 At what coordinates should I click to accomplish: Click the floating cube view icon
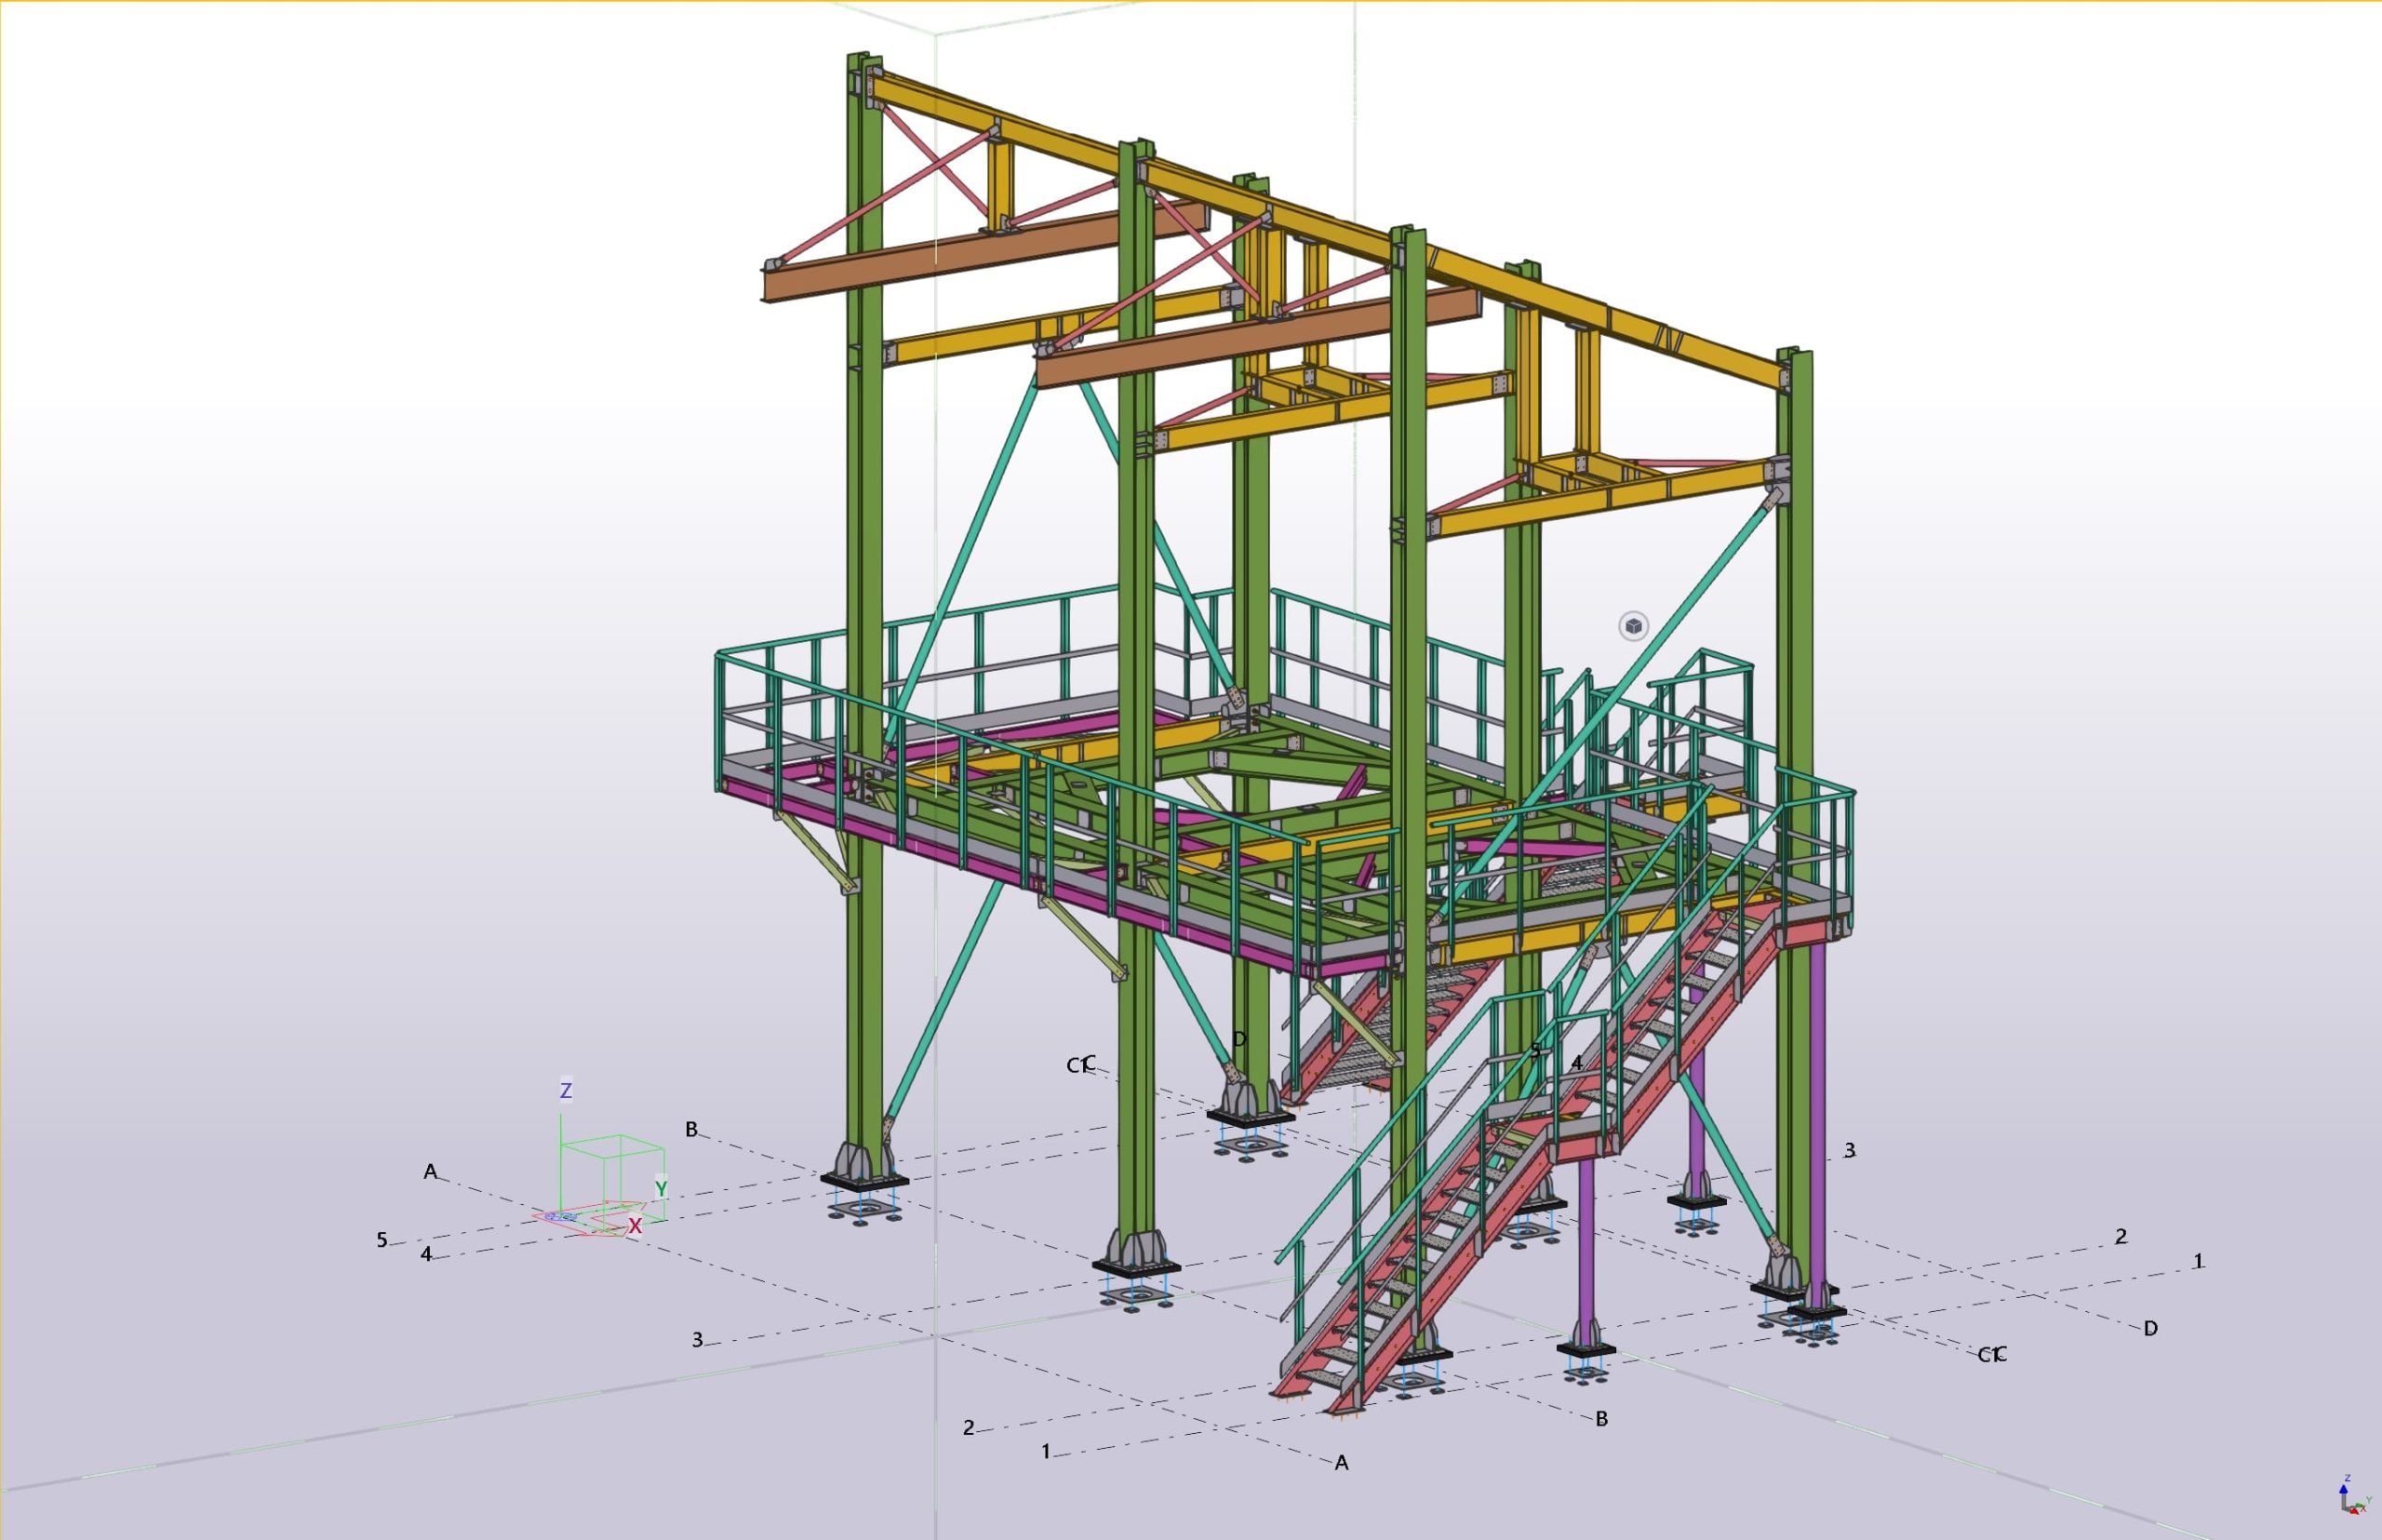(1633, 626)
